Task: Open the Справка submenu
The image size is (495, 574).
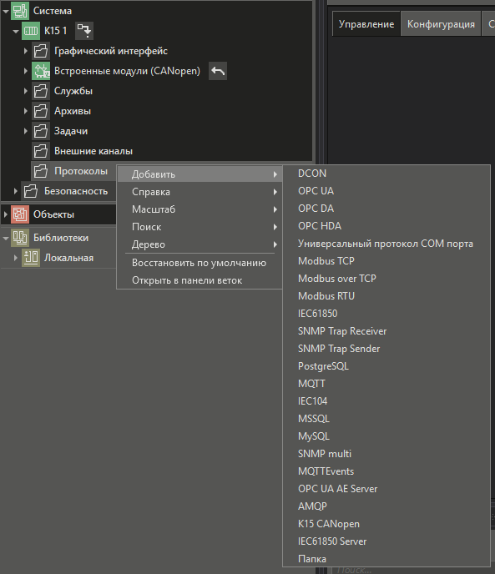Action: (200, 192)
